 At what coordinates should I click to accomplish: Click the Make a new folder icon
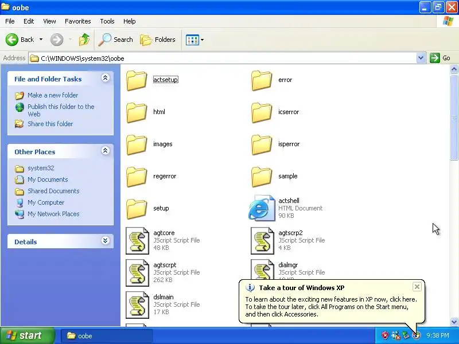[20, 95]
